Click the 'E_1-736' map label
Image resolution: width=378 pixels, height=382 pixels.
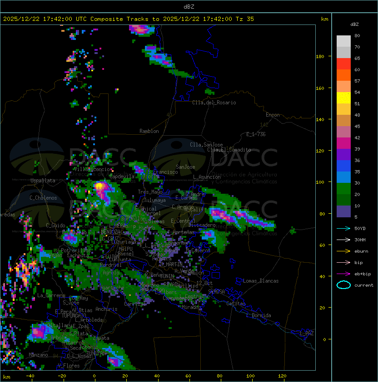pyautogui.click(x=256, y=134)
